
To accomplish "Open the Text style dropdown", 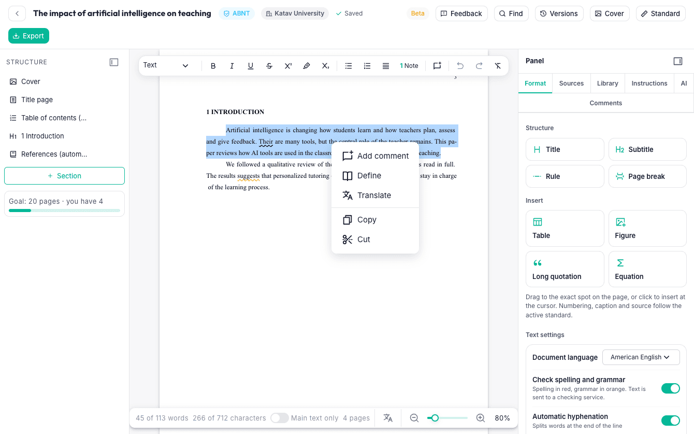I will pos(166,66).
